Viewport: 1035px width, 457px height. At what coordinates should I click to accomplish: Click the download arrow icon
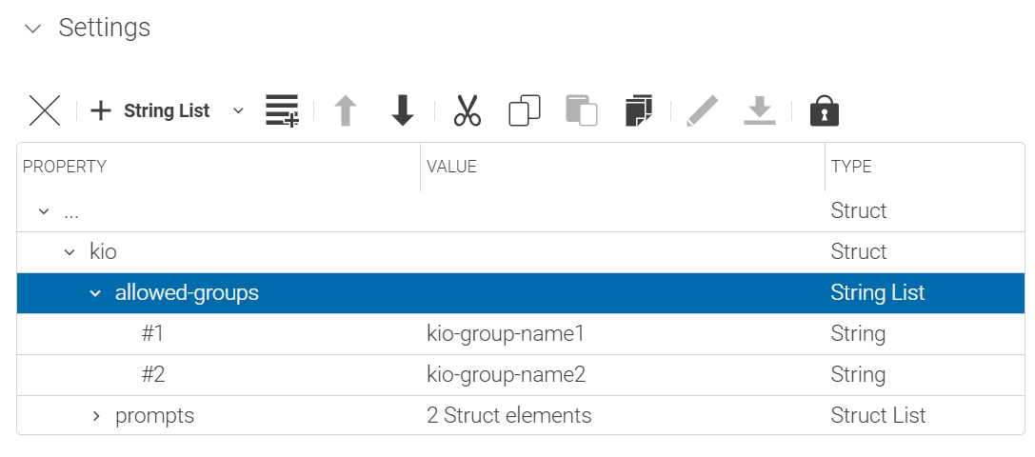click(759, 110)
